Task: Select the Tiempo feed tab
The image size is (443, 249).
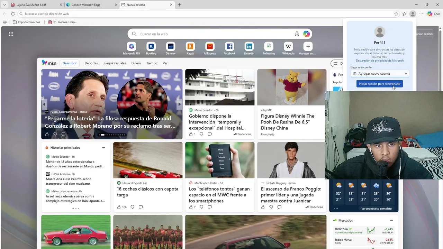Action: tap(152, 63)
